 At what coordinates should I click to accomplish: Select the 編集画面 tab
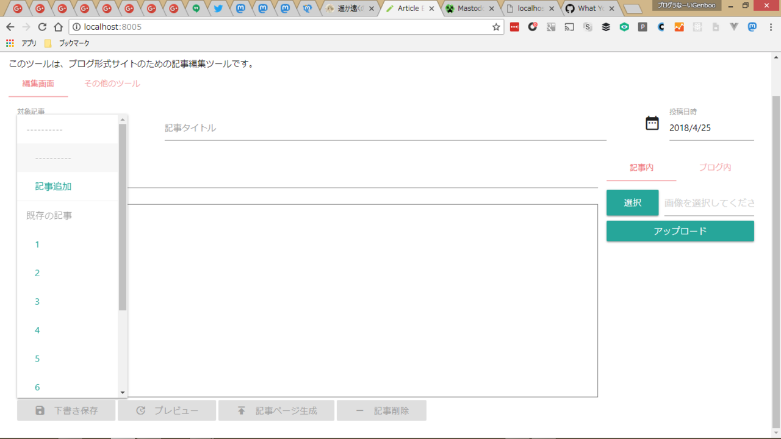pyautogui.click(x=38, y=84)
